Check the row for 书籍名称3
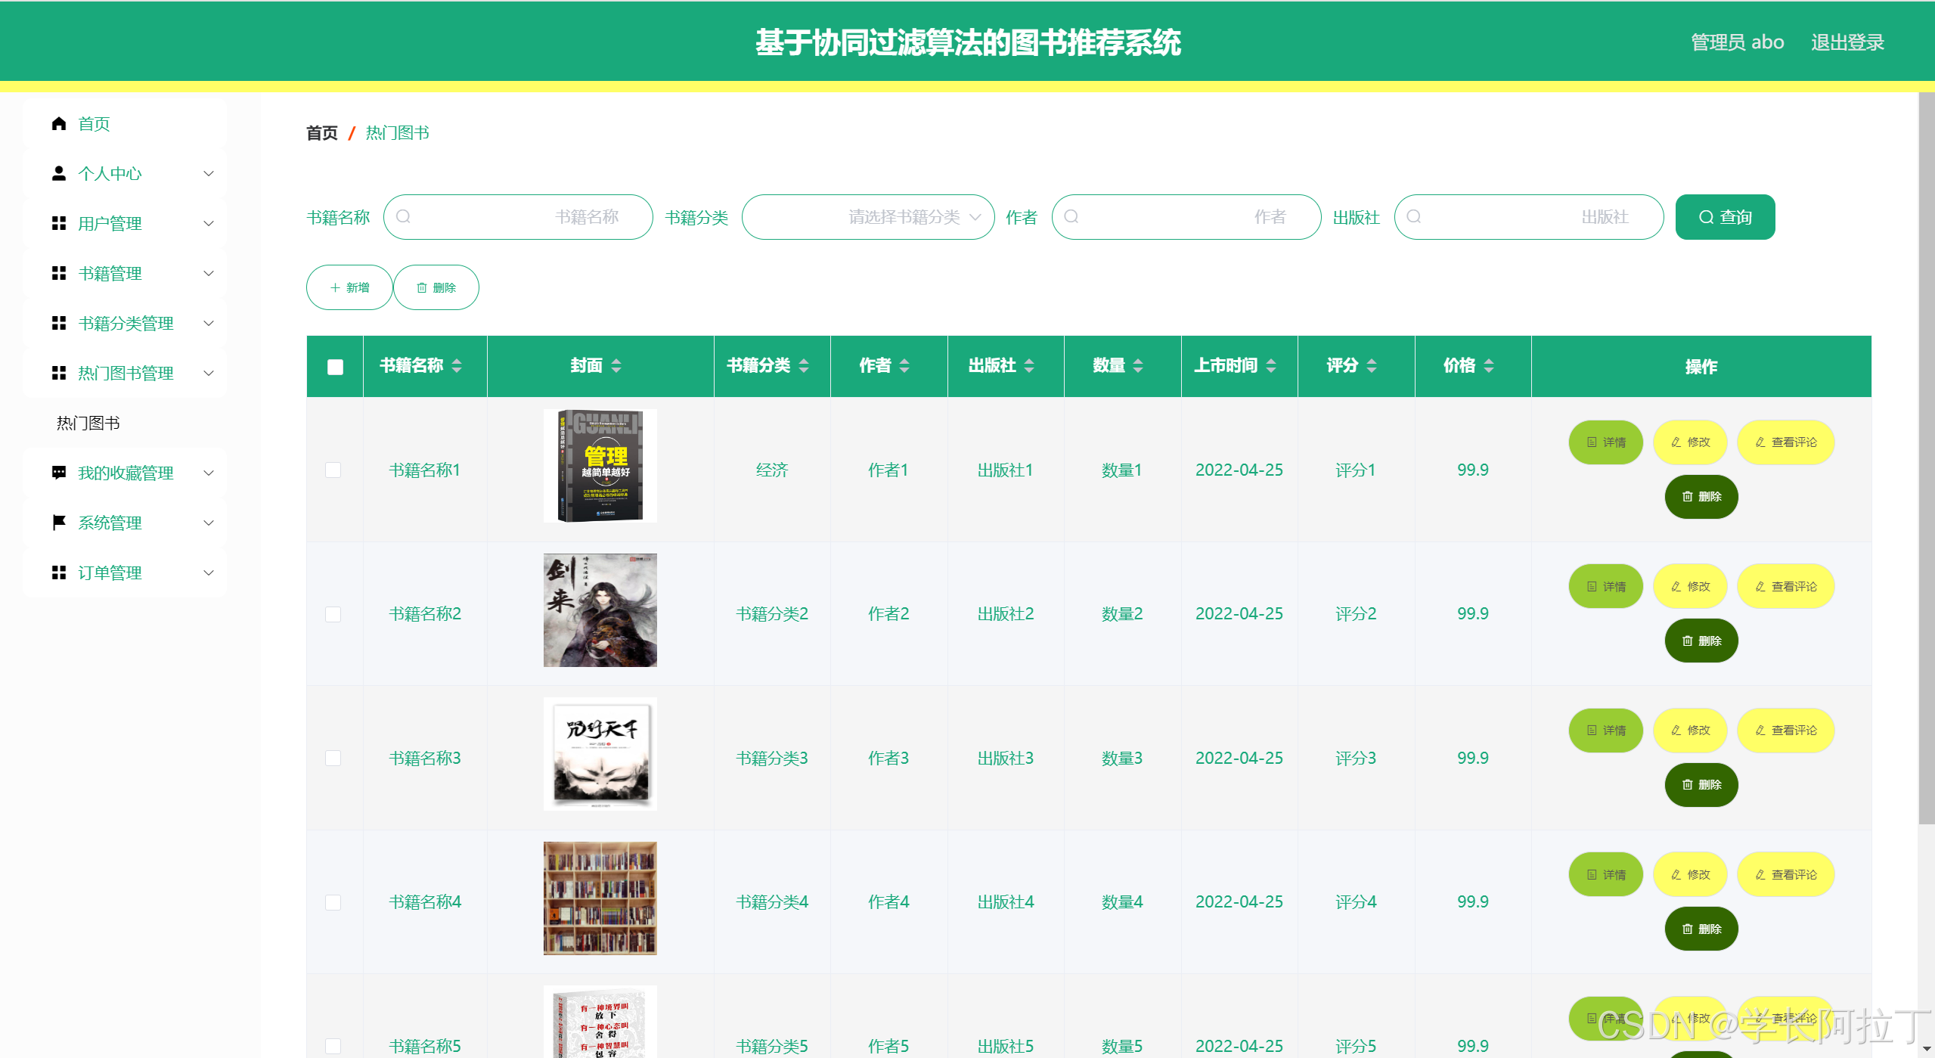 333,758
